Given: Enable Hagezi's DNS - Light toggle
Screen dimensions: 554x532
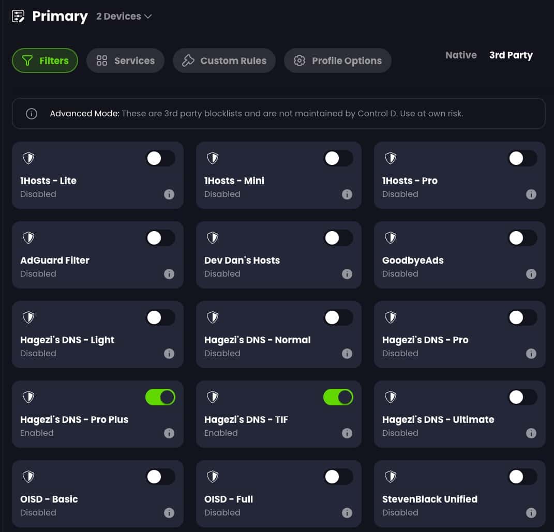Looking at the screenshot, I should click(x=160, y=317).
